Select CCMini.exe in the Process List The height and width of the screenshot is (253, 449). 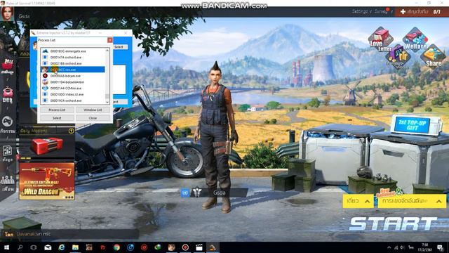(x=73, y=88)
